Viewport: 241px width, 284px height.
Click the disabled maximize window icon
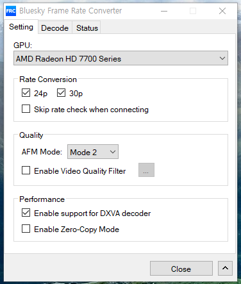193,11
